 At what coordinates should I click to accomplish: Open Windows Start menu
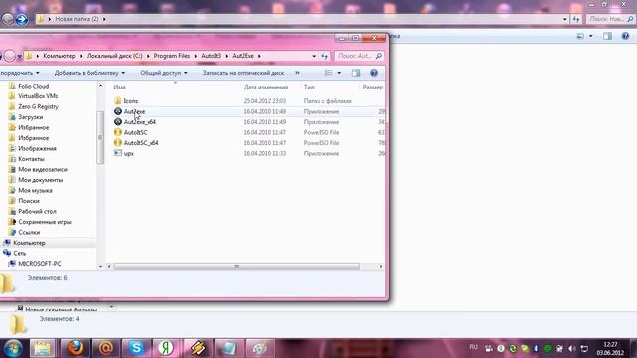[13, 348]
